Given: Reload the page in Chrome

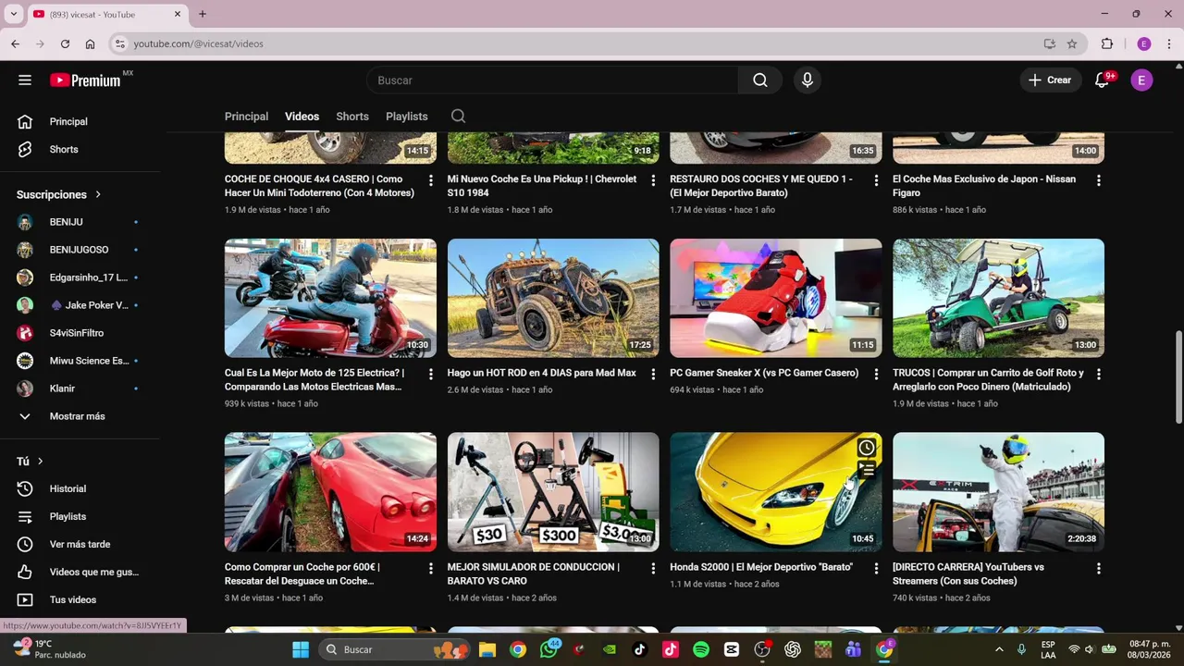Looking at the screenshot, I should pyautogui.click(x=65, y=43).
